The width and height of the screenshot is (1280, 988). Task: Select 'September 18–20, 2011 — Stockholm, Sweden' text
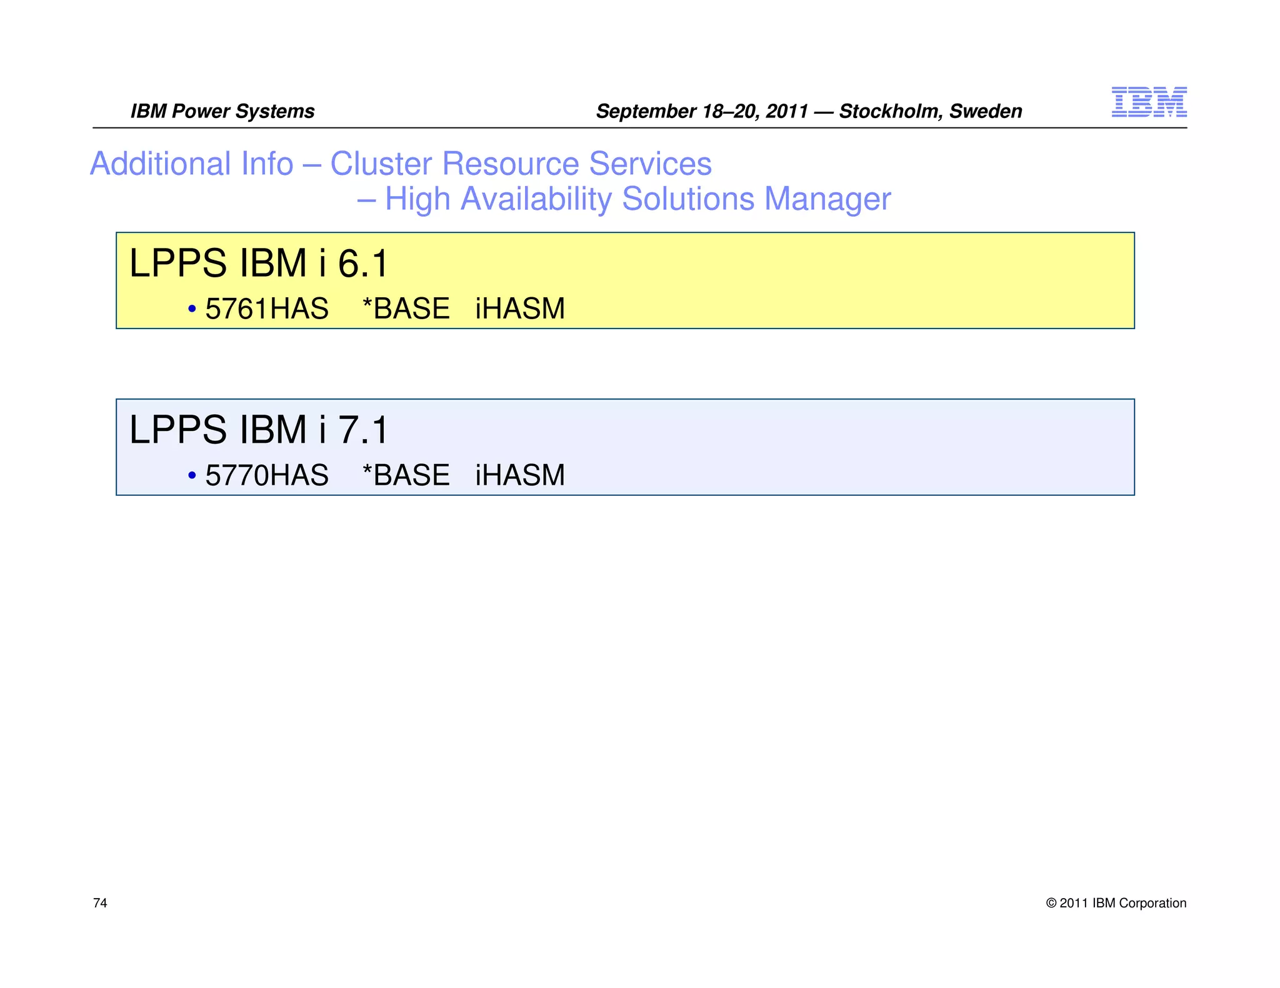(809, 111)
